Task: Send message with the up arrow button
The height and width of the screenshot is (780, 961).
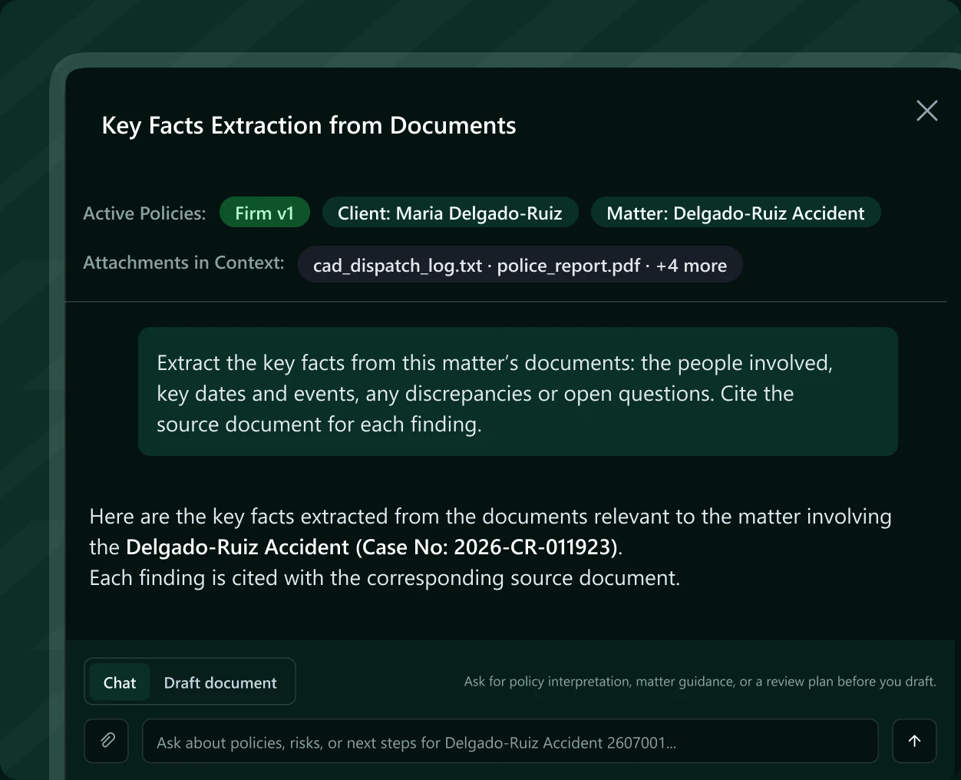Action: (x=914, y=741)
